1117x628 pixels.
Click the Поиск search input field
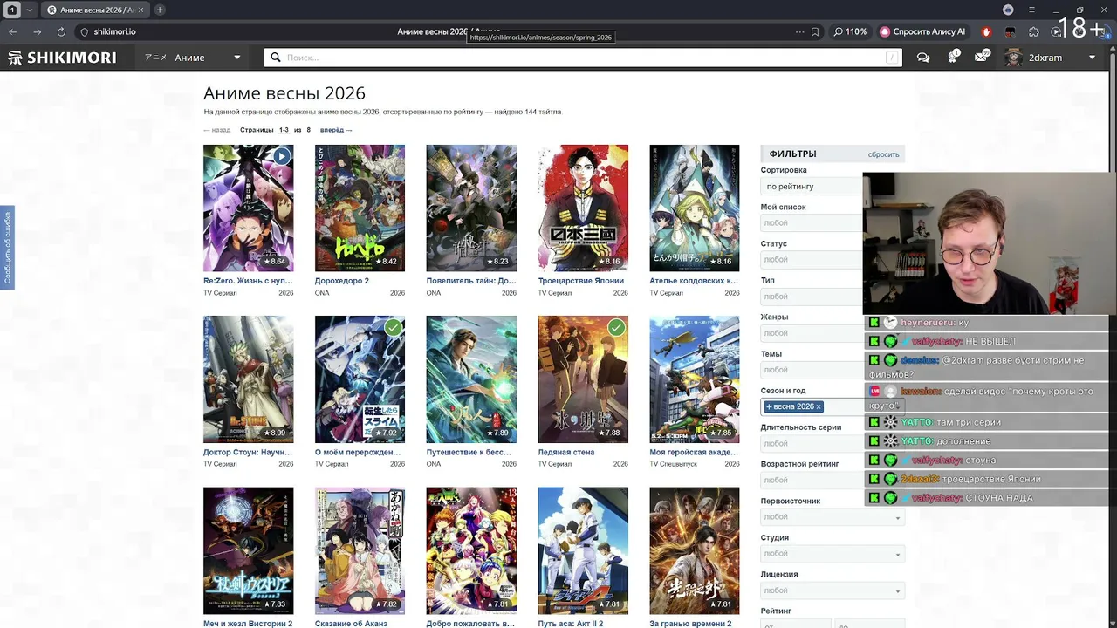click(583, 58)
